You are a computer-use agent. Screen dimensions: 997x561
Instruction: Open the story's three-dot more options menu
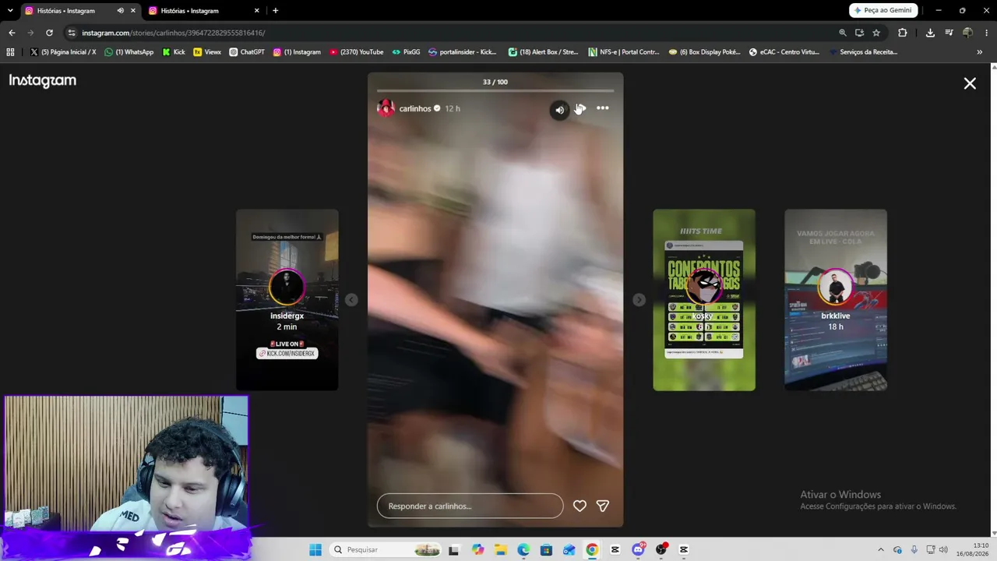603,108
